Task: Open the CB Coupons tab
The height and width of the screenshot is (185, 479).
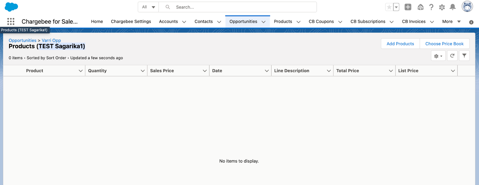Action: pyautogui.click(x=321, y=21)
